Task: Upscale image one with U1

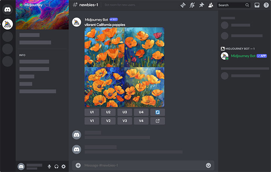Action: click(91, 112)
